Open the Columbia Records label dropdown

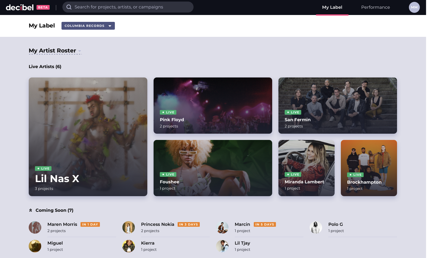(88, 26)
